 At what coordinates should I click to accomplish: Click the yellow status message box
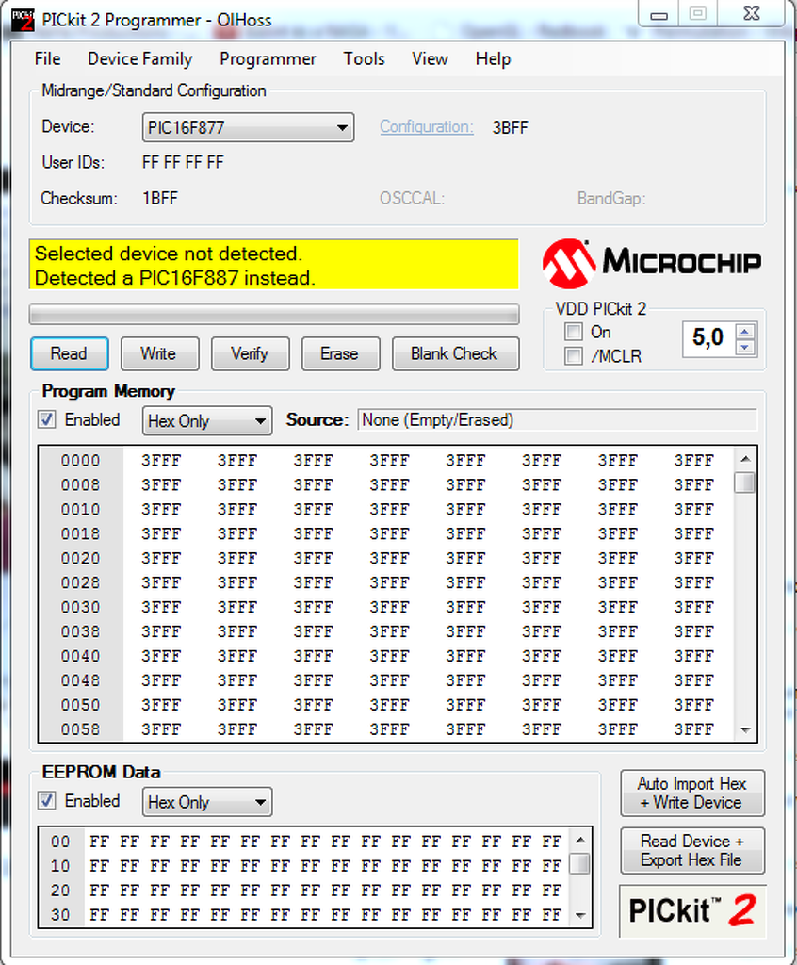tap(274, 265)
